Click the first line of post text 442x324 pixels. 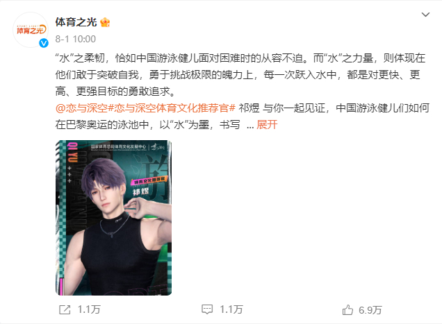[x=240, y=58]
